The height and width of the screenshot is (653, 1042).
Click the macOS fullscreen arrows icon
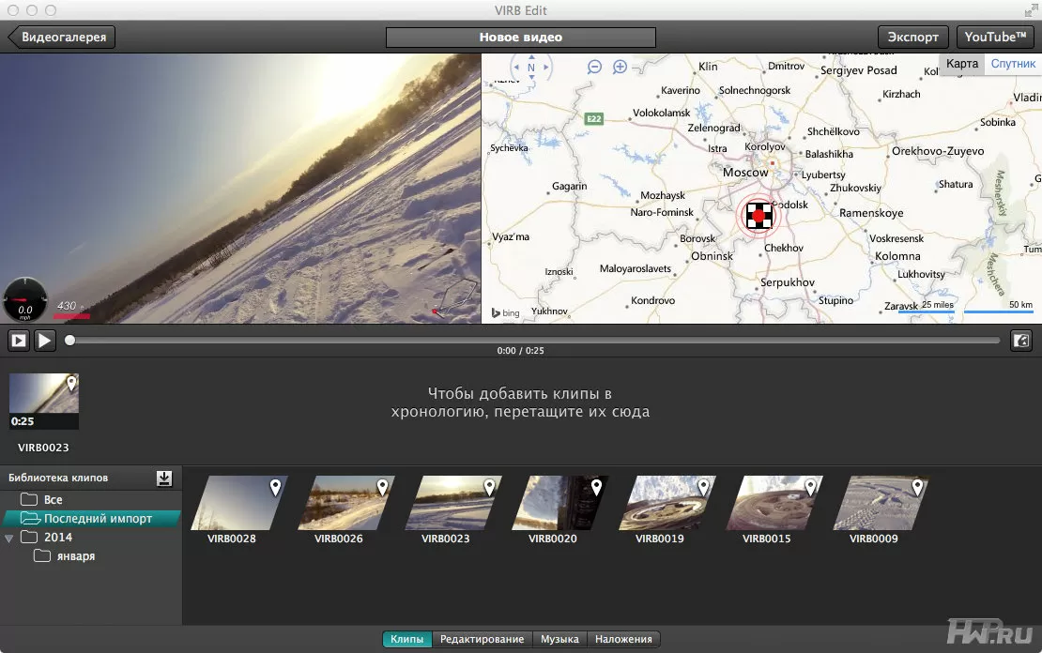click(x=1030, y=10)
